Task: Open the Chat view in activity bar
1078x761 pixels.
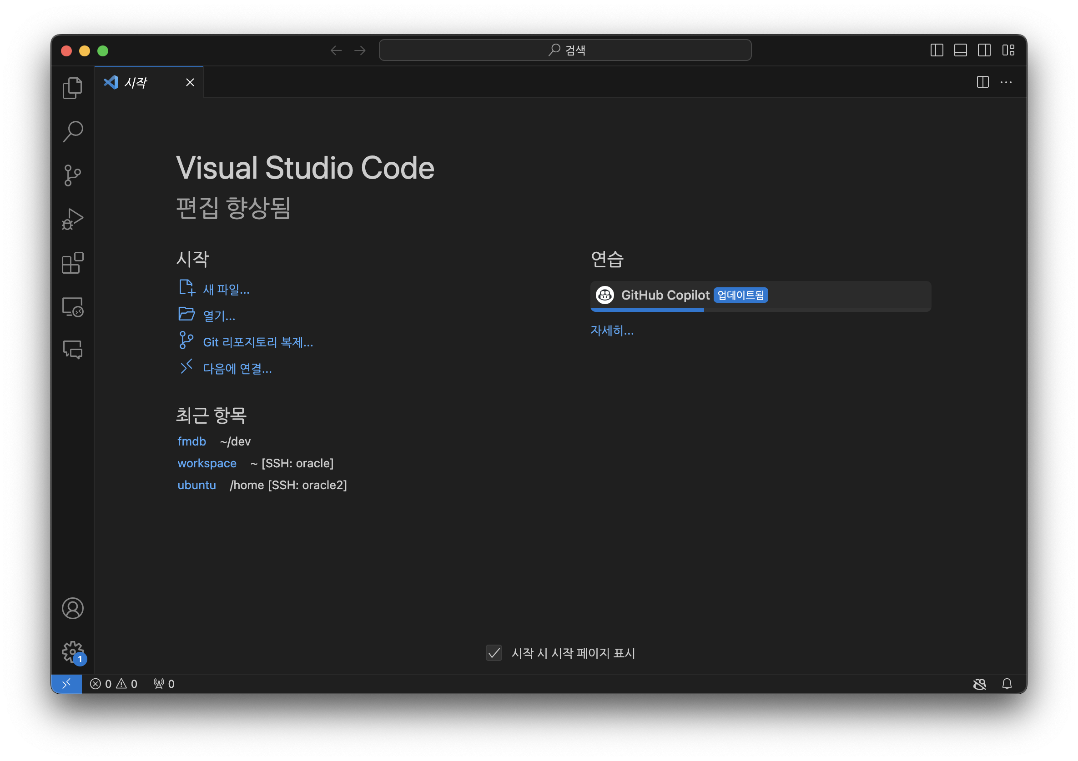Action: [72, 350]
